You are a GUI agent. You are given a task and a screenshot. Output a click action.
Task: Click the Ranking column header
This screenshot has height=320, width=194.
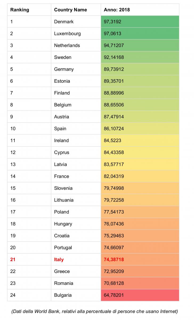click(29, 10)
